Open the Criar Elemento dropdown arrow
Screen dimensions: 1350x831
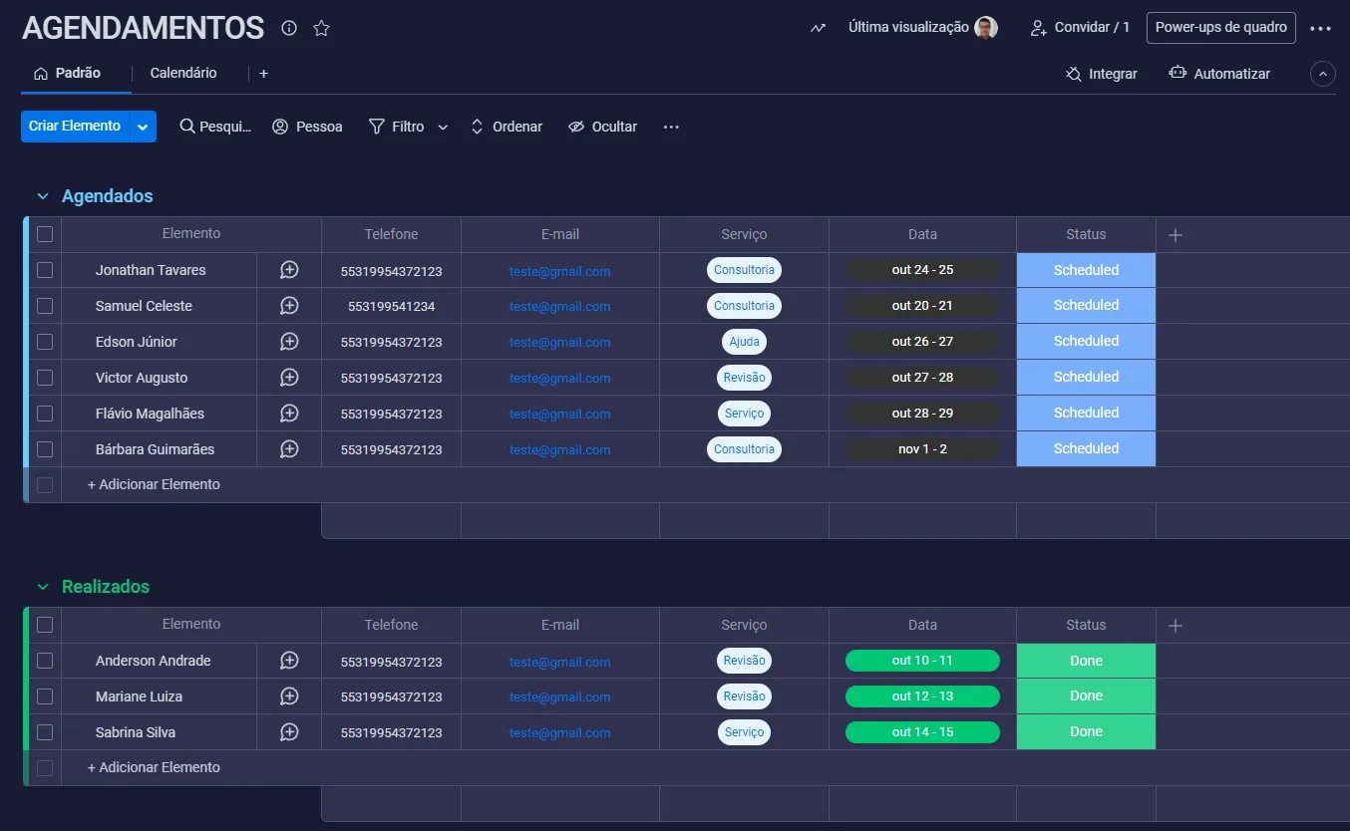point(143,127)
